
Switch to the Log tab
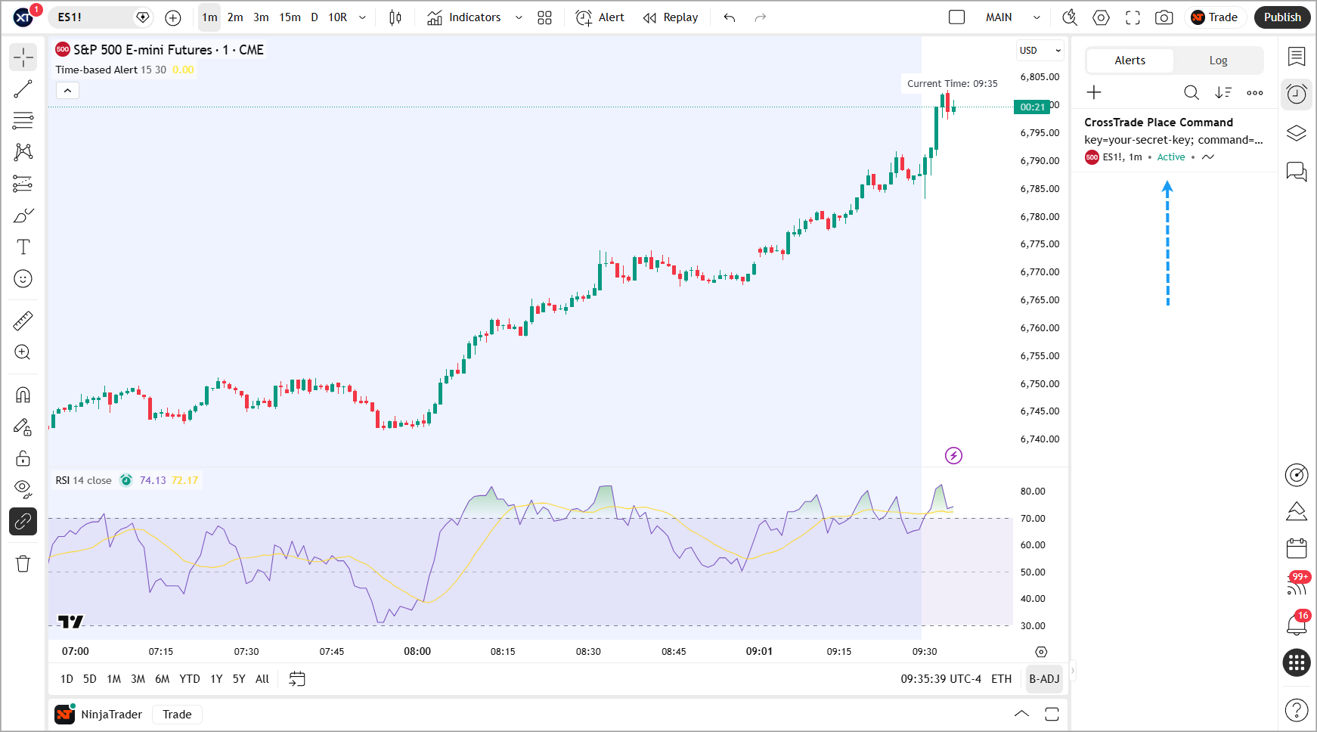coord(1218,60)
